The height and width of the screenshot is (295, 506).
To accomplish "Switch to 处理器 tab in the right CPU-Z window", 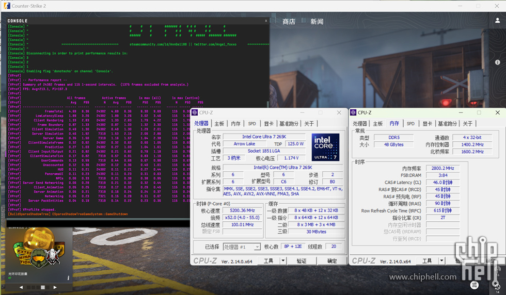I will coord(360,123).
